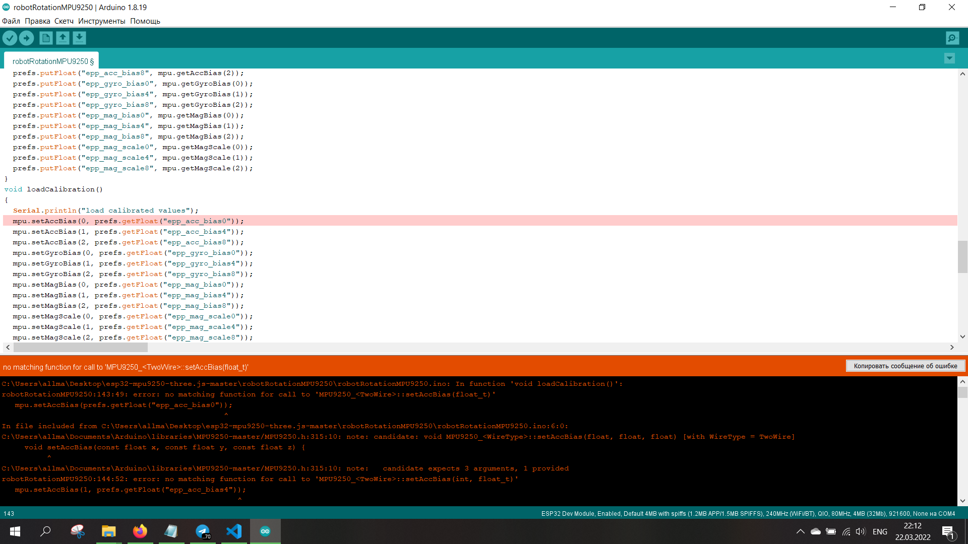Open the Файл menu
The height and width of the screenshot is (544, 968).
pyautogui.click(x=11, y=21)
